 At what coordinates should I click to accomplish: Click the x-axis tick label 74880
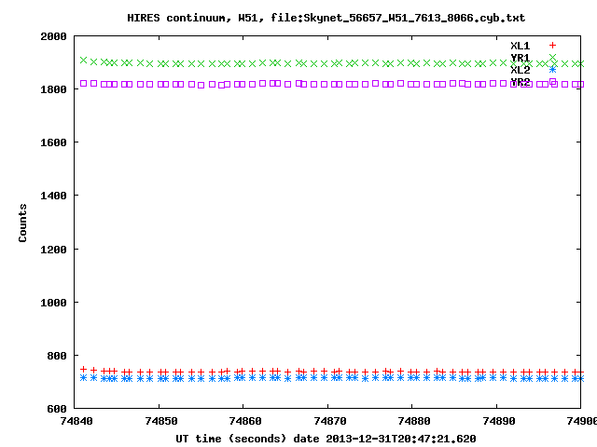[414, 421]
